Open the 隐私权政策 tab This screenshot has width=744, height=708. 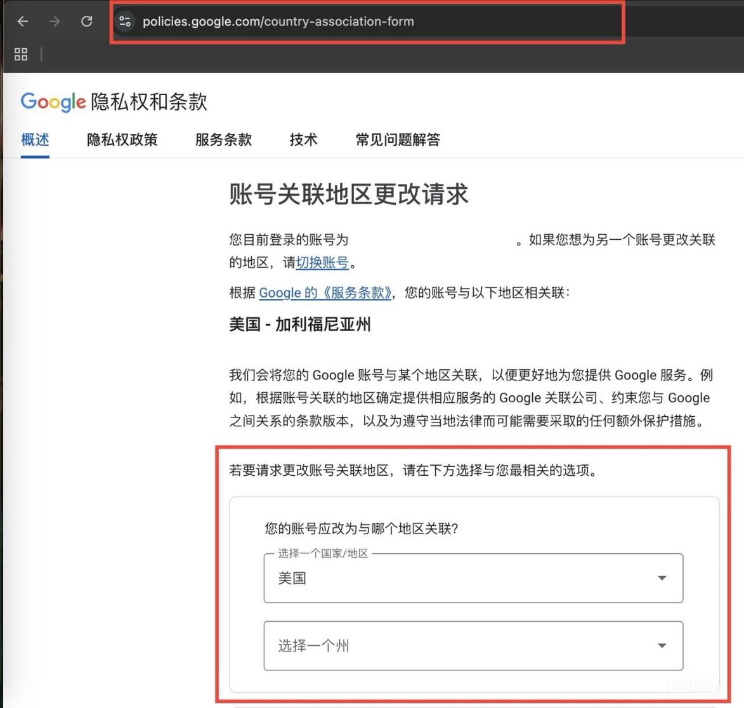122,140
